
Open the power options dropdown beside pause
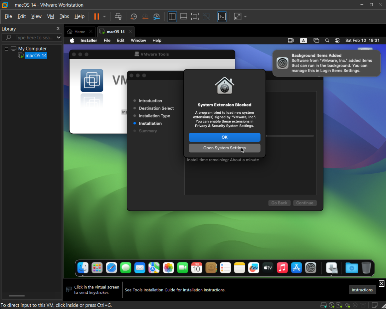pyautogui.click(x=104, y=17)
